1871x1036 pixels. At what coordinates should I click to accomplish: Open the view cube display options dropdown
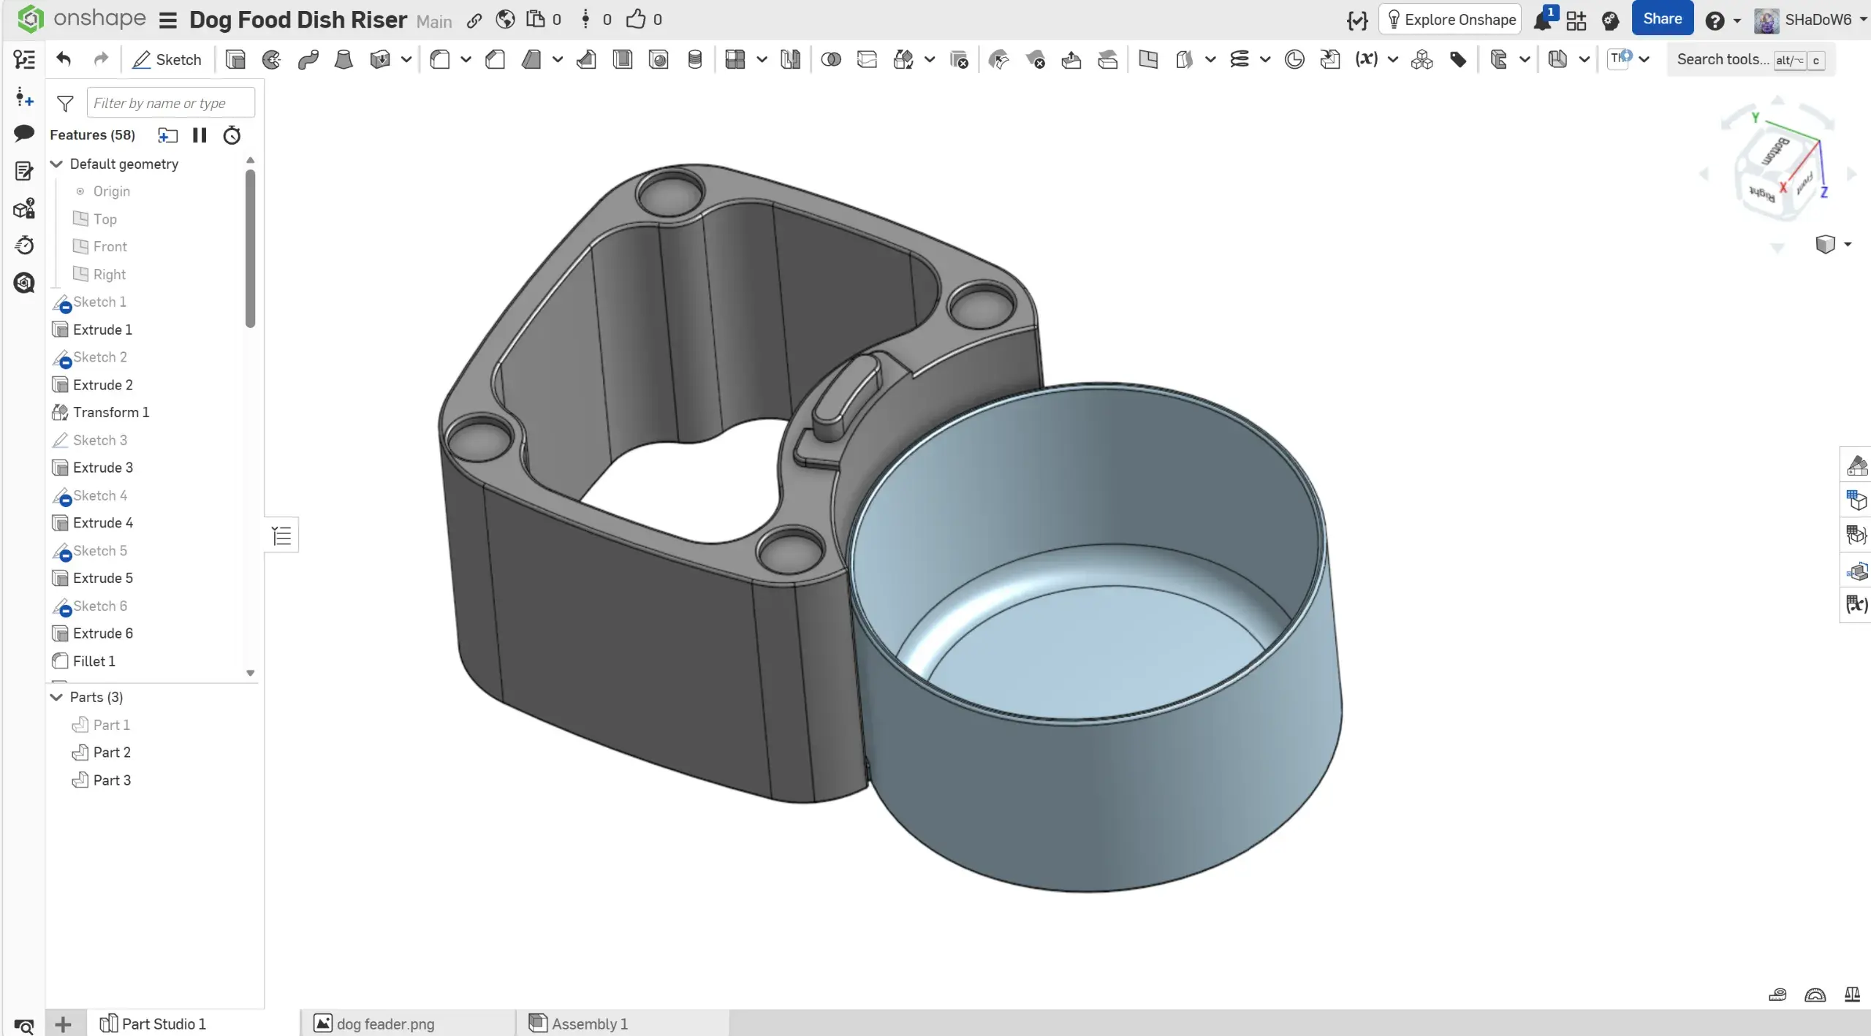point(1847,244)
